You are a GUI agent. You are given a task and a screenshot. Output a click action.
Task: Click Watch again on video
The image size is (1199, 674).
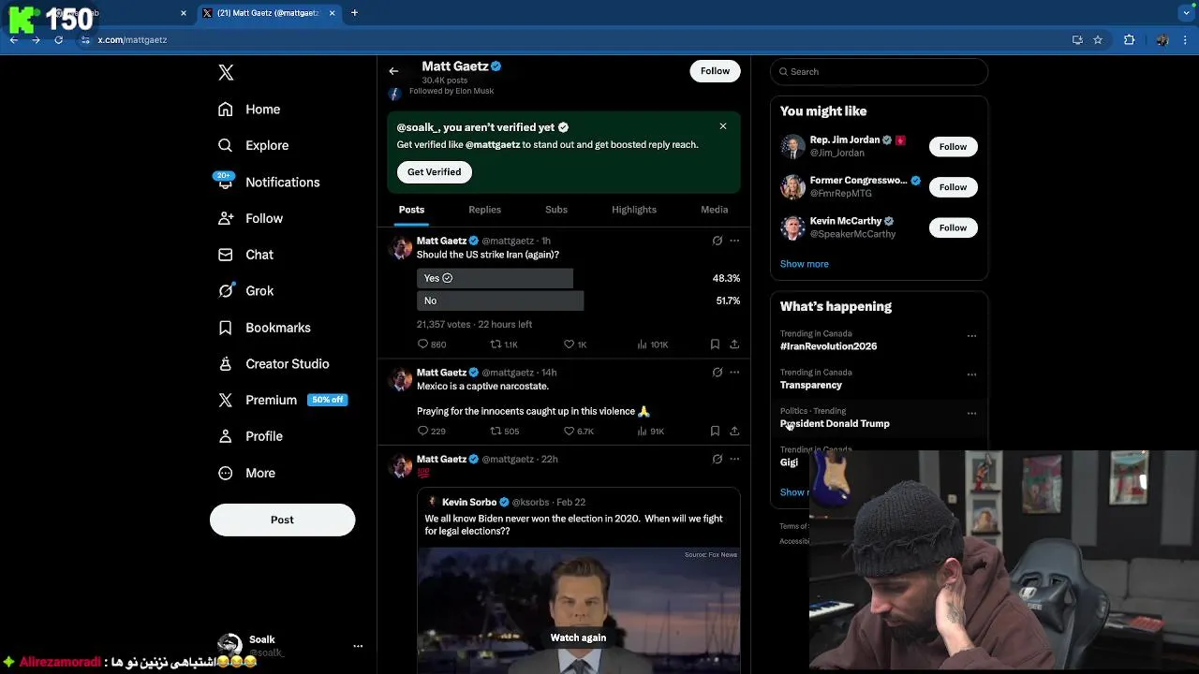click(578, 637)
